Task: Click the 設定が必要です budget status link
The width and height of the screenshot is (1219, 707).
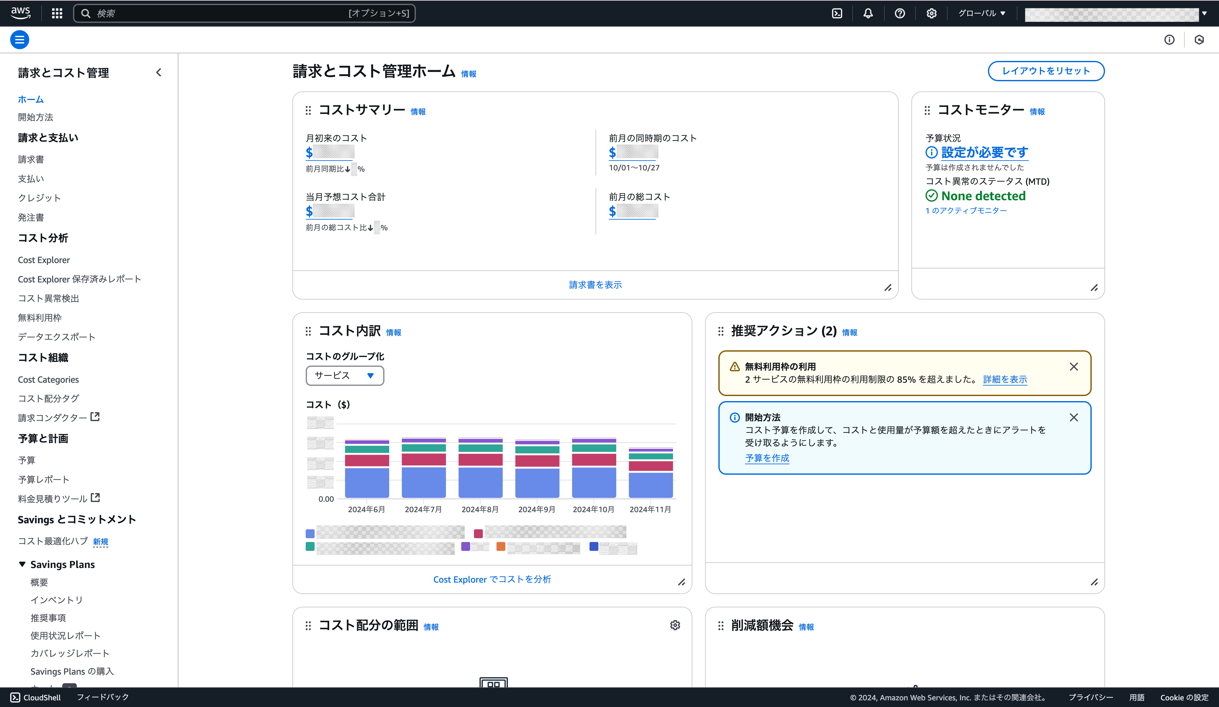Action: pyautogui.click(x=984, y=152)
